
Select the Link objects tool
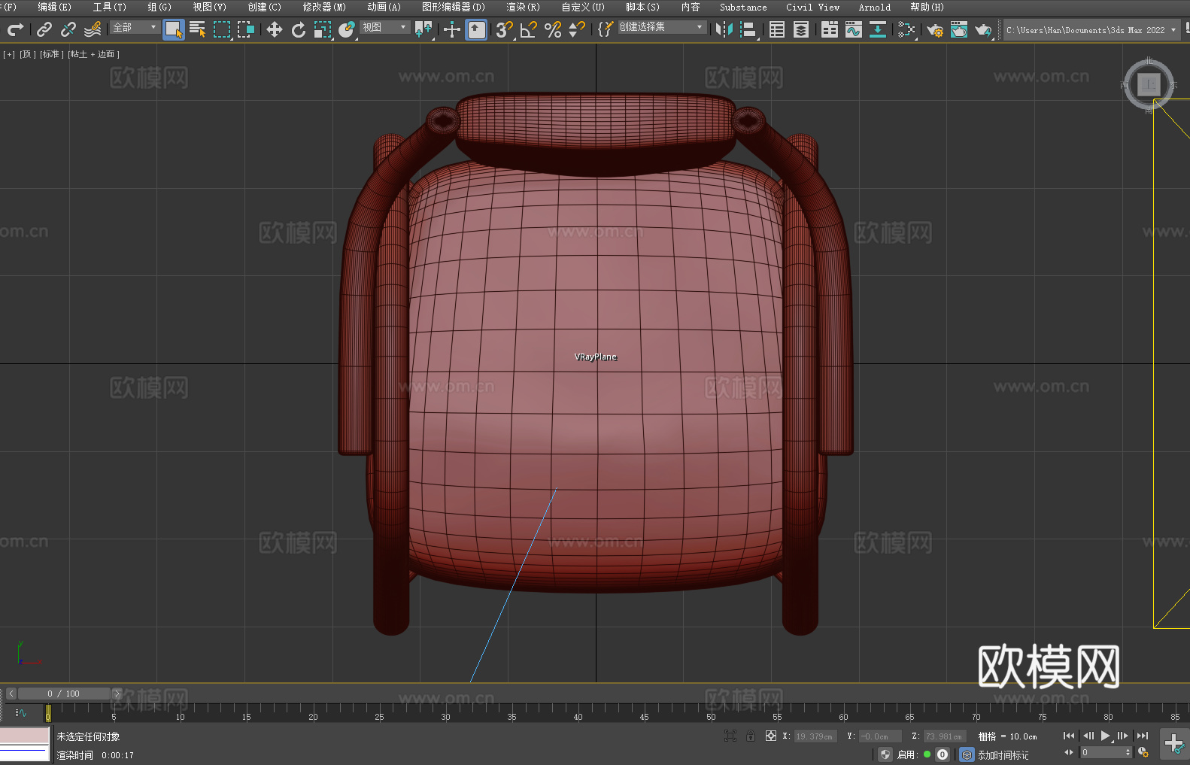[44, 29]
